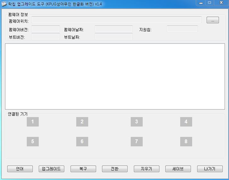Screen dimensions: 229x180
Task: Click the 펌웨어버전 firmware version field
Action: 46,29
